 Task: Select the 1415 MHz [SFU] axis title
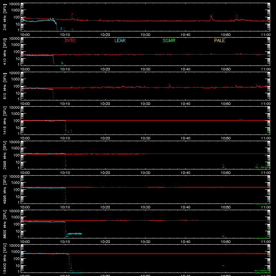(4, 120)
